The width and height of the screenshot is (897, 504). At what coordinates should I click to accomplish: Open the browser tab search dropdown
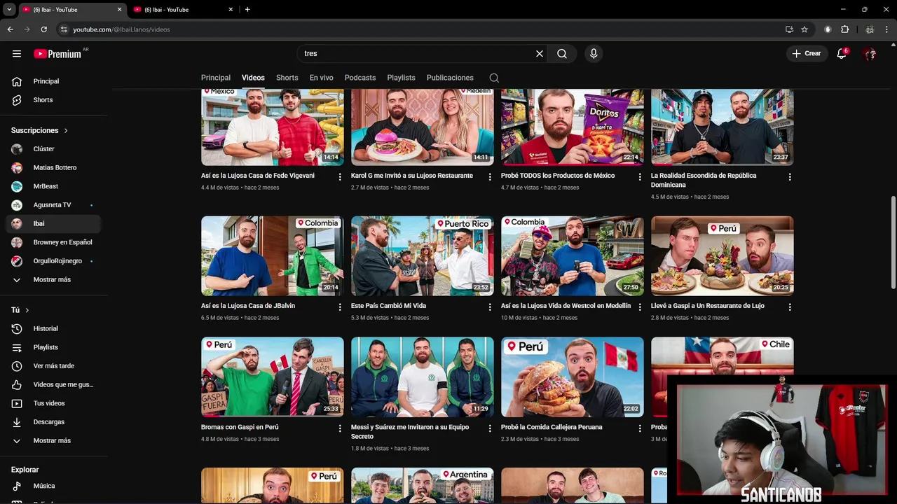(x=9, y=10)
